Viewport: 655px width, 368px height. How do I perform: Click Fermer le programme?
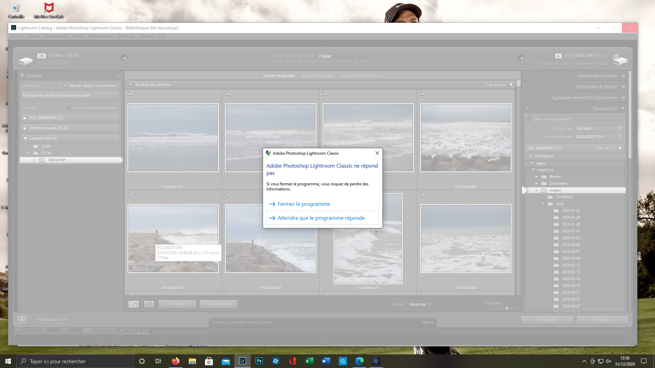point(304,204)
